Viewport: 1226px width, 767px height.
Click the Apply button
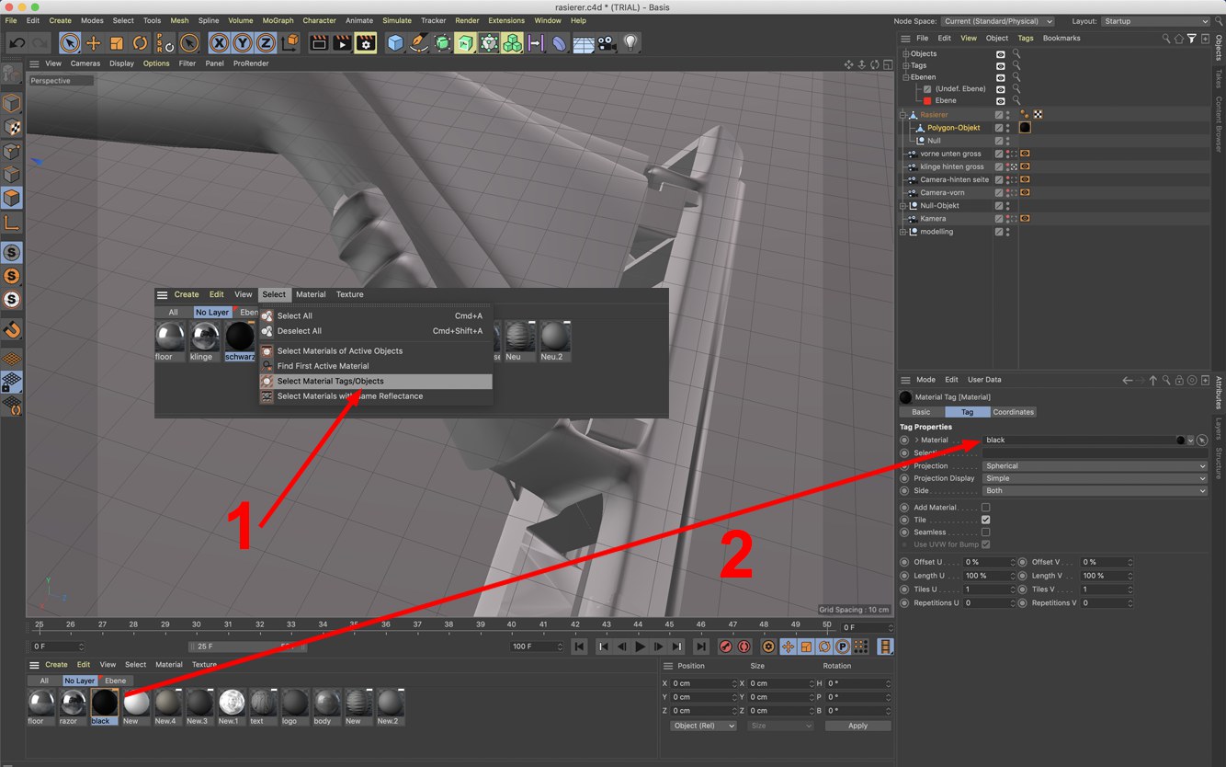857,726
